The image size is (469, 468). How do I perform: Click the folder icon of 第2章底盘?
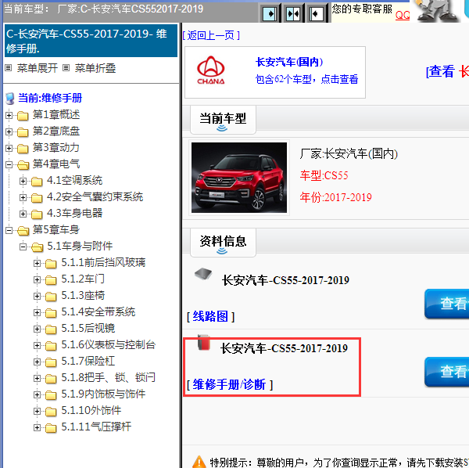point(23,131)
